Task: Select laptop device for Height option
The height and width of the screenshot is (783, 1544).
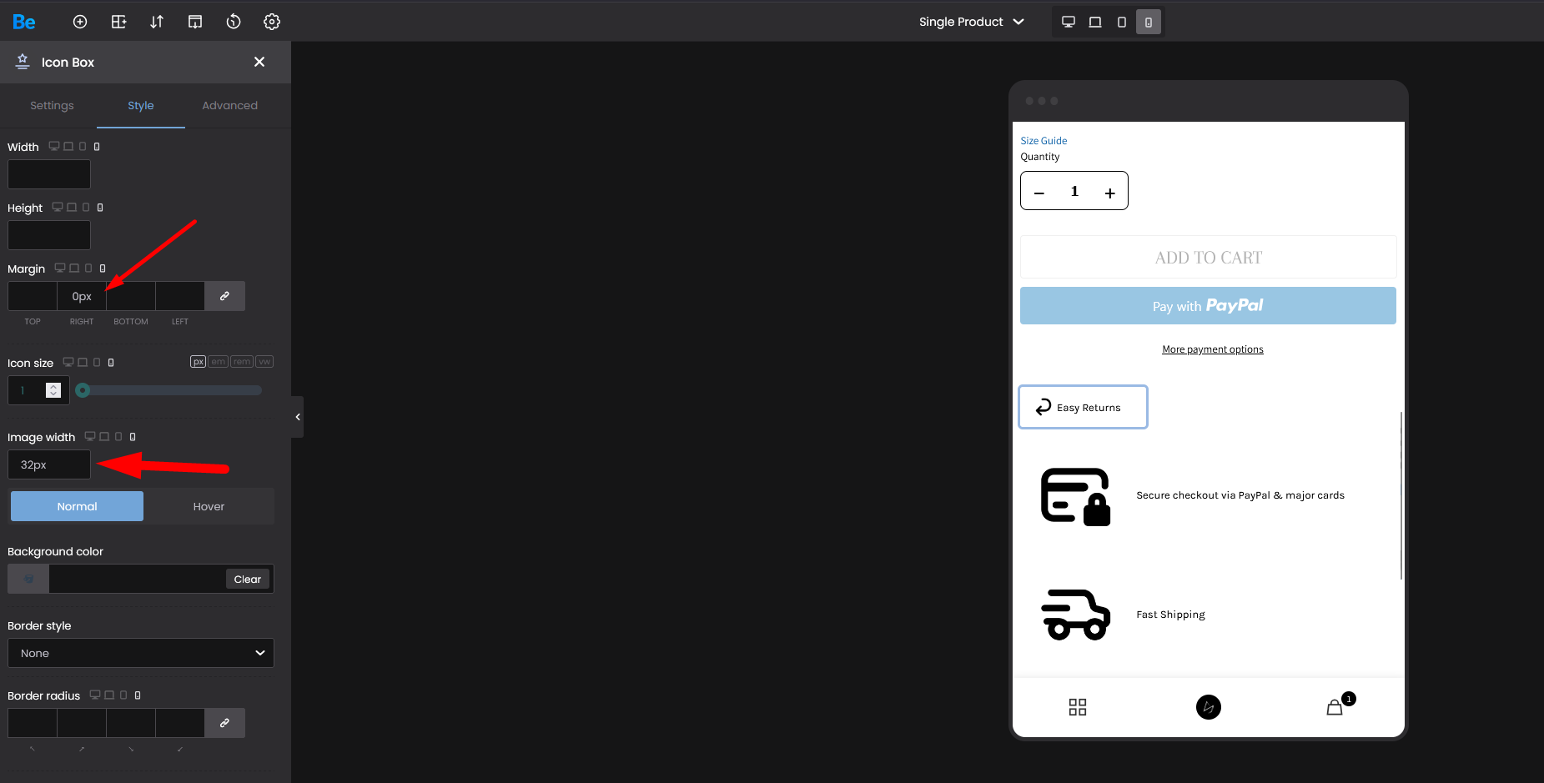Action: [x=72, y=207]
